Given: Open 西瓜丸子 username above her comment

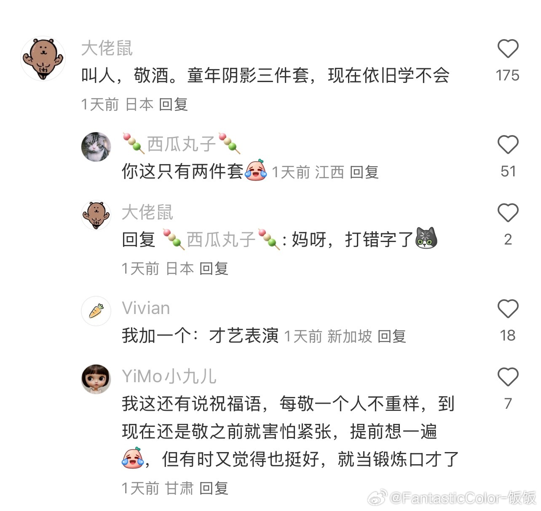Looking at the screenshot, I should point(181,144).
